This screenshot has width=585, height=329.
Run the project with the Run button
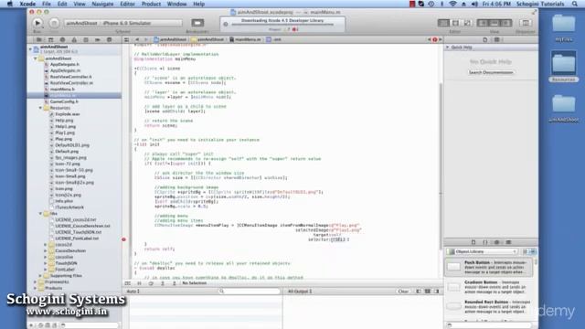click(37, 23)
